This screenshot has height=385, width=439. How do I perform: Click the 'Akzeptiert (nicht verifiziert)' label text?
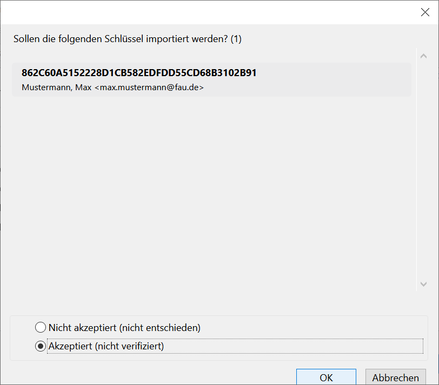[106, 346]
